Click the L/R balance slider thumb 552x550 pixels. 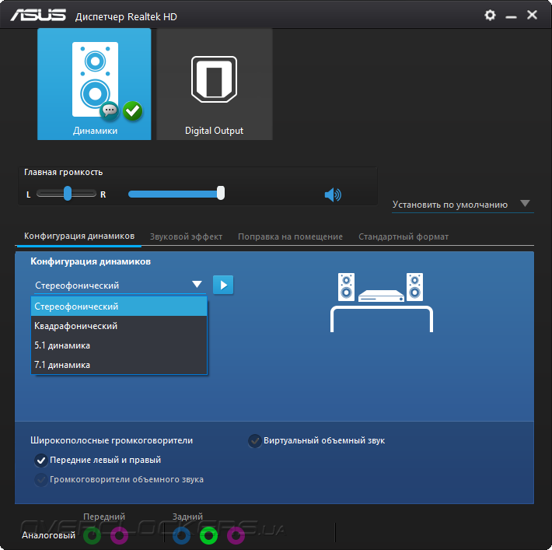coord(68,194)
